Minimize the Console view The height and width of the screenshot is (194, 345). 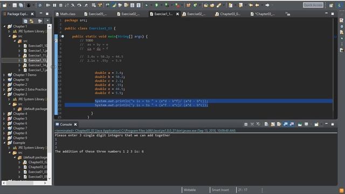(326, 124)
